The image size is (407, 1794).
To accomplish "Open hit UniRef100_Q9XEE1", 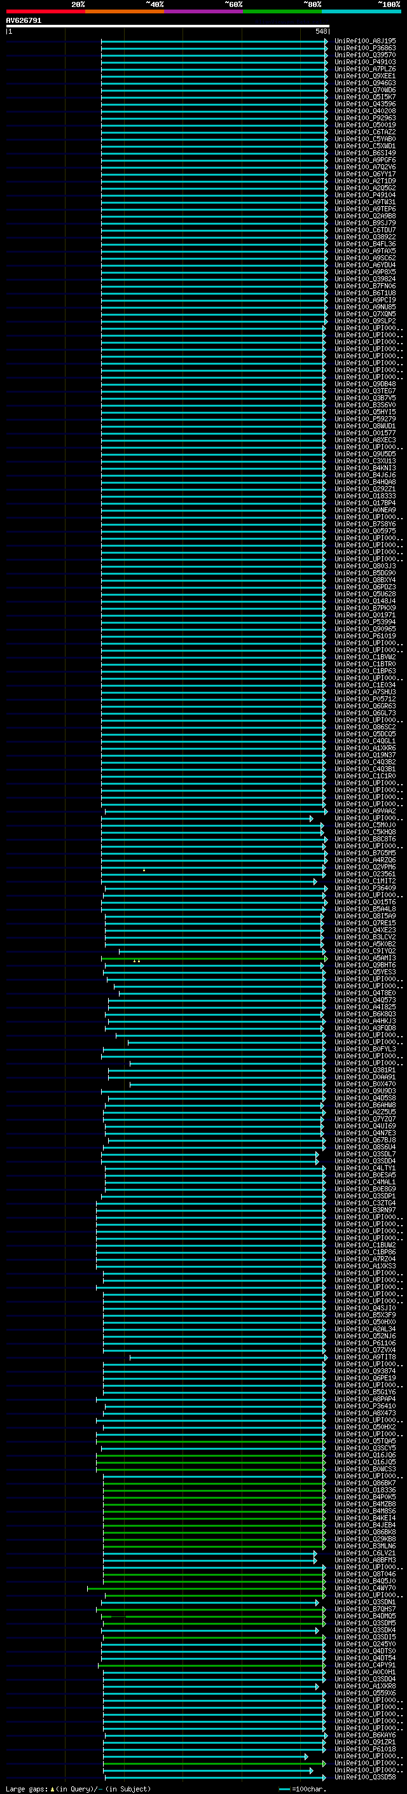I will click(365, 76).
